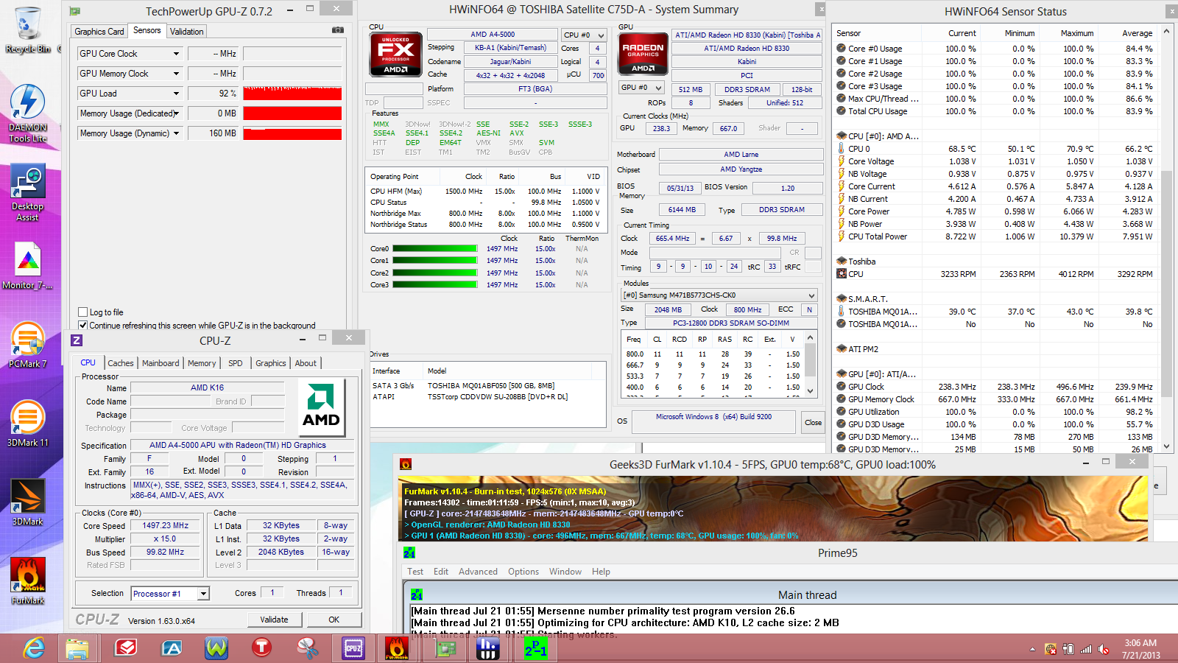
Task: Switch to FurMark via taskbar icon
Action: click(x=397, y=648)
